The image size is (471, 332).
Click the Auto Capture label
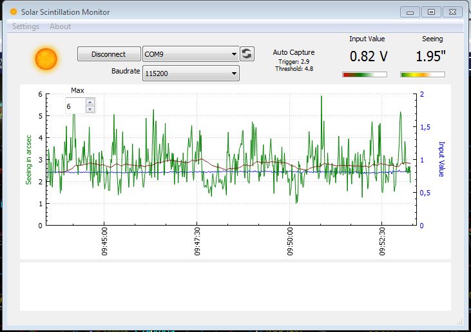pos(293,52)
